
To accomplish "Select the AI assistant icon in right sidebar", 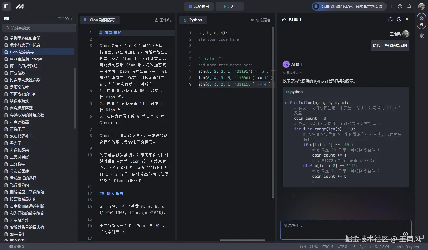I will click(421, 21).
